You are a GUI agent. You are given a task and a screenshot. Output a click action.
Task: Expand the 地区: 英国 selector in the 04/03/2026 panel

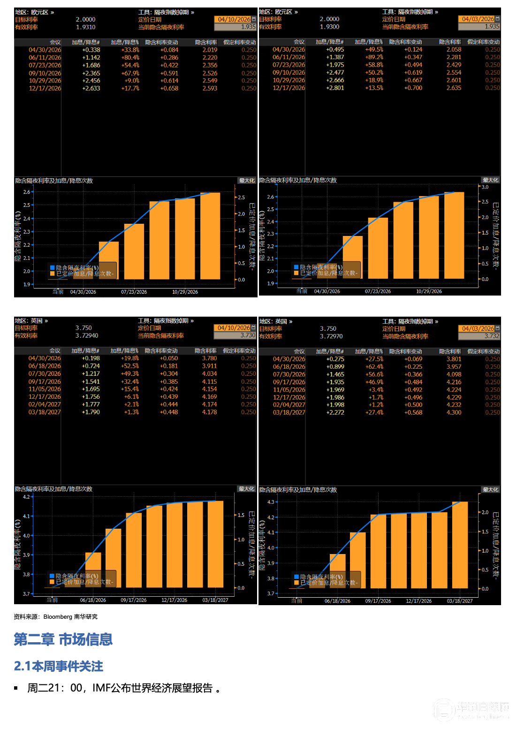pyautogui.click(x=276, y=321)
